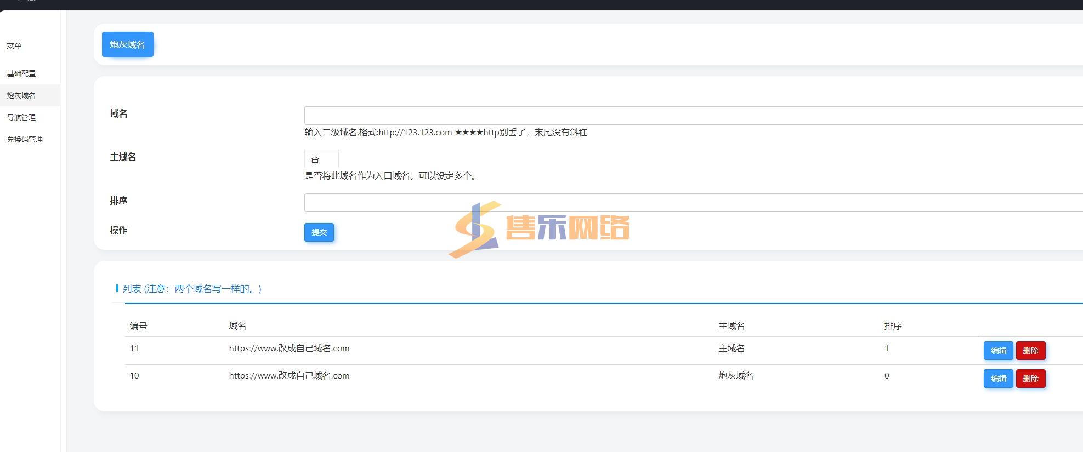
Task: Click the 菜单 heading in the sidebar
Action: tap(14, 46)
